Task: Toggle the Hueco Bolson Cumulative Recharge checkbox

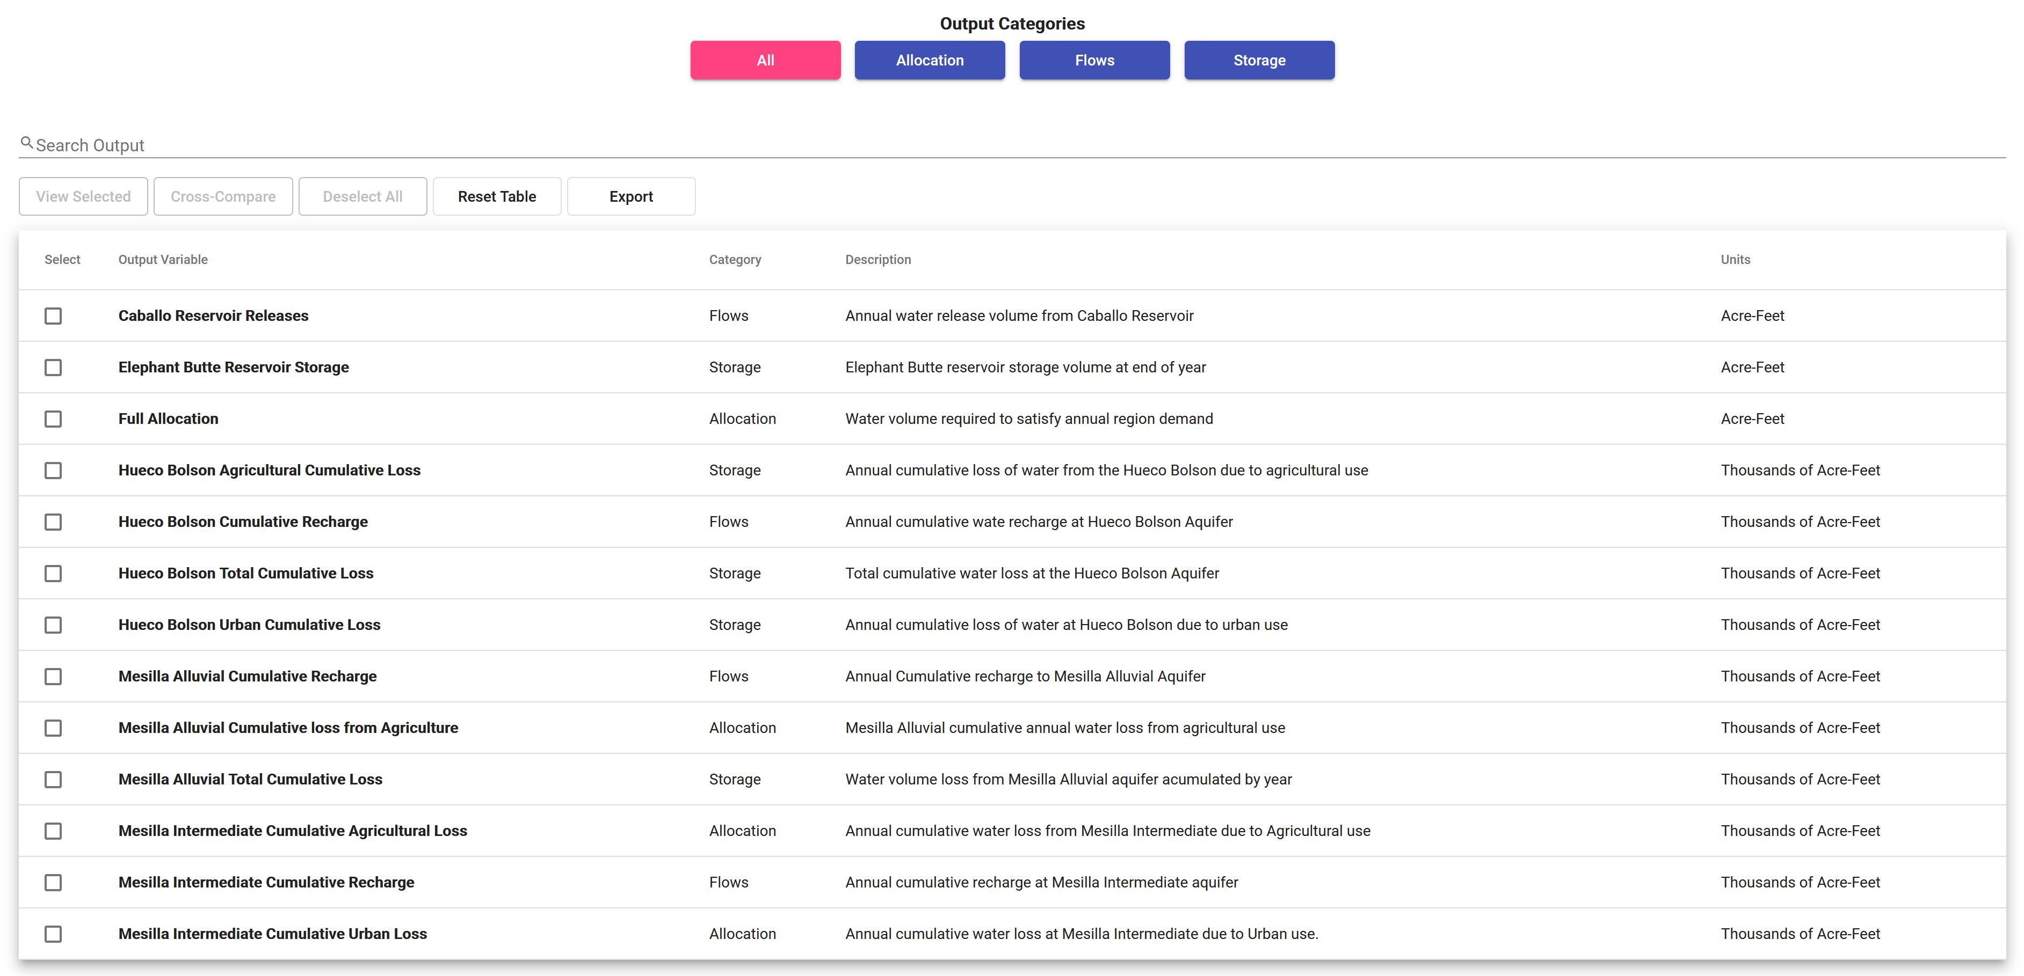Action: tap(54, 521)
